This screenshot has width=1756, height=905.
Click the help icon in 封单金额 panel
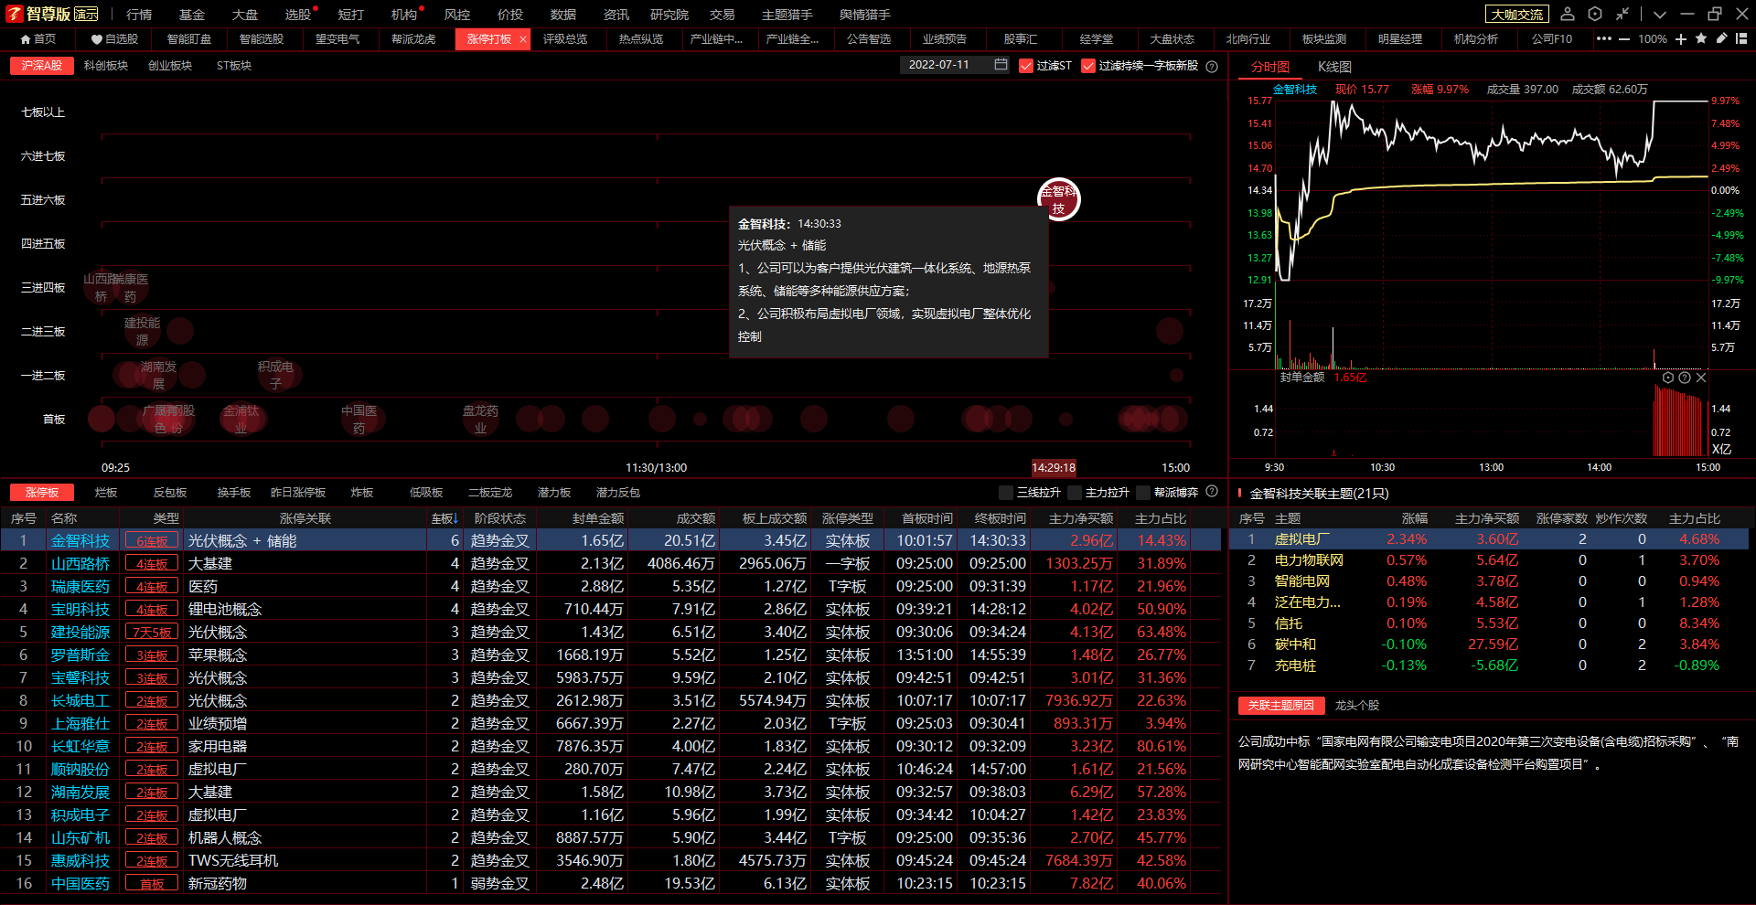[x=1685, y=378]
